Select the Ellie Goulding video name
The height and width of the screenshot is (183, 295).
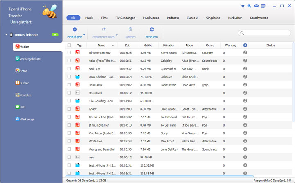(x=102, y=101)
